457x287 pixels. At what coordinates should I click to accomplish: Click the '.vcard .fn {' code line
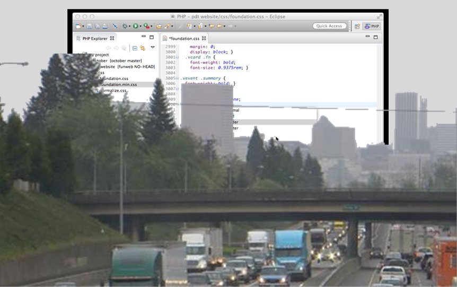pos(200,57)
